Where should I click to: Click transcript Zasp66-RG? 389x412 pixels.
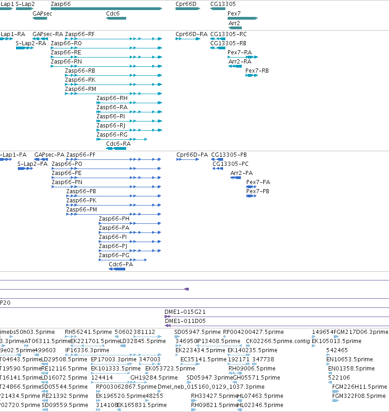click(112, 135)
